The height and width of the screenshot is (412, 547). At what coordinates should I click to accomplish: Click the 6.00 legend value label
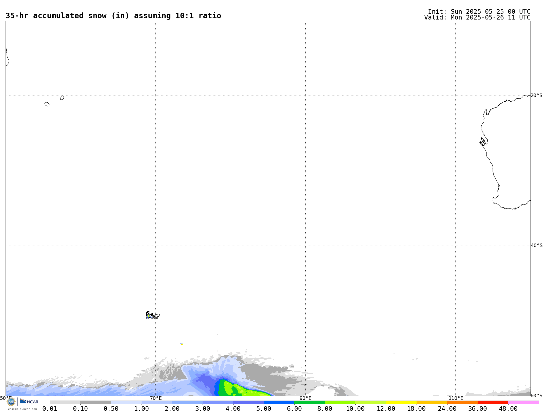click(294, 409)
